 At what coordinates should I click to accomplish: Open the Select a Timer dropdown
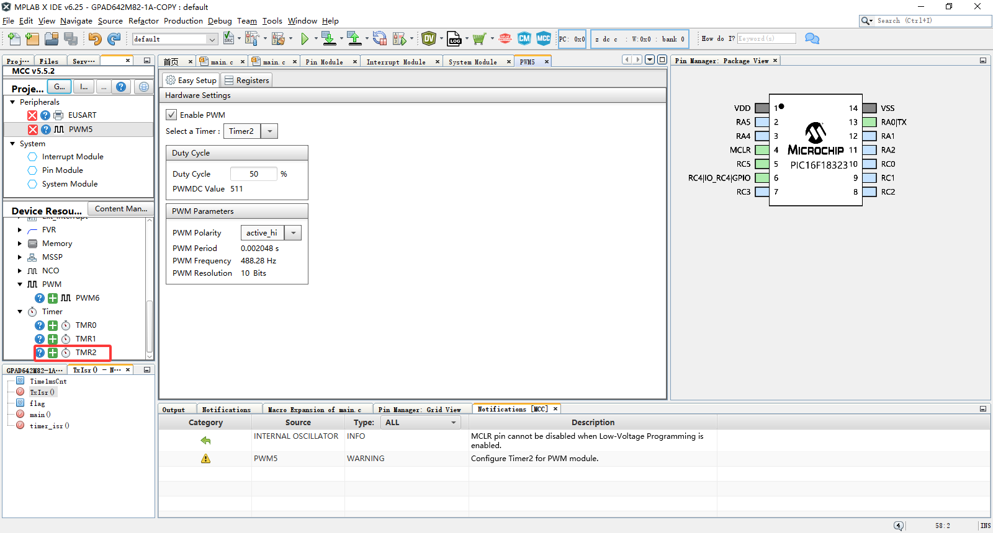[x=269, y=131]
